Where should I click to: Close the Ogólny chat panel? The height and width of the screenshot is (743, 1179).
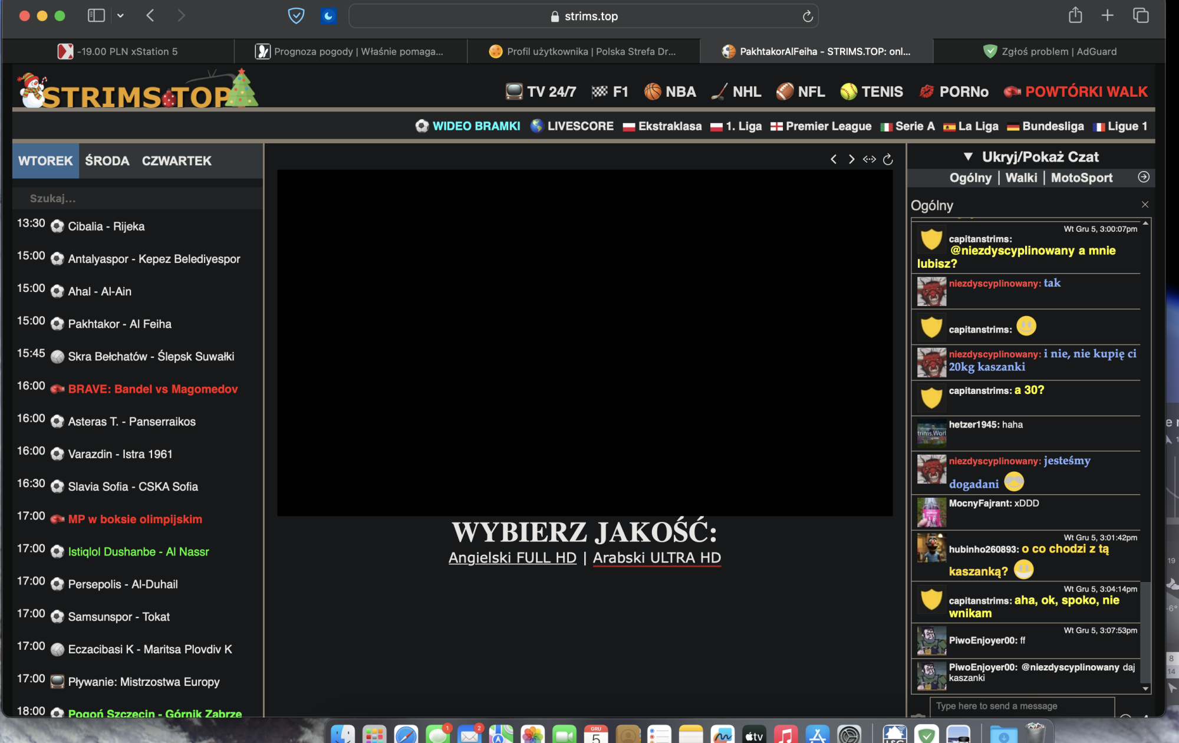point(1145,205)
